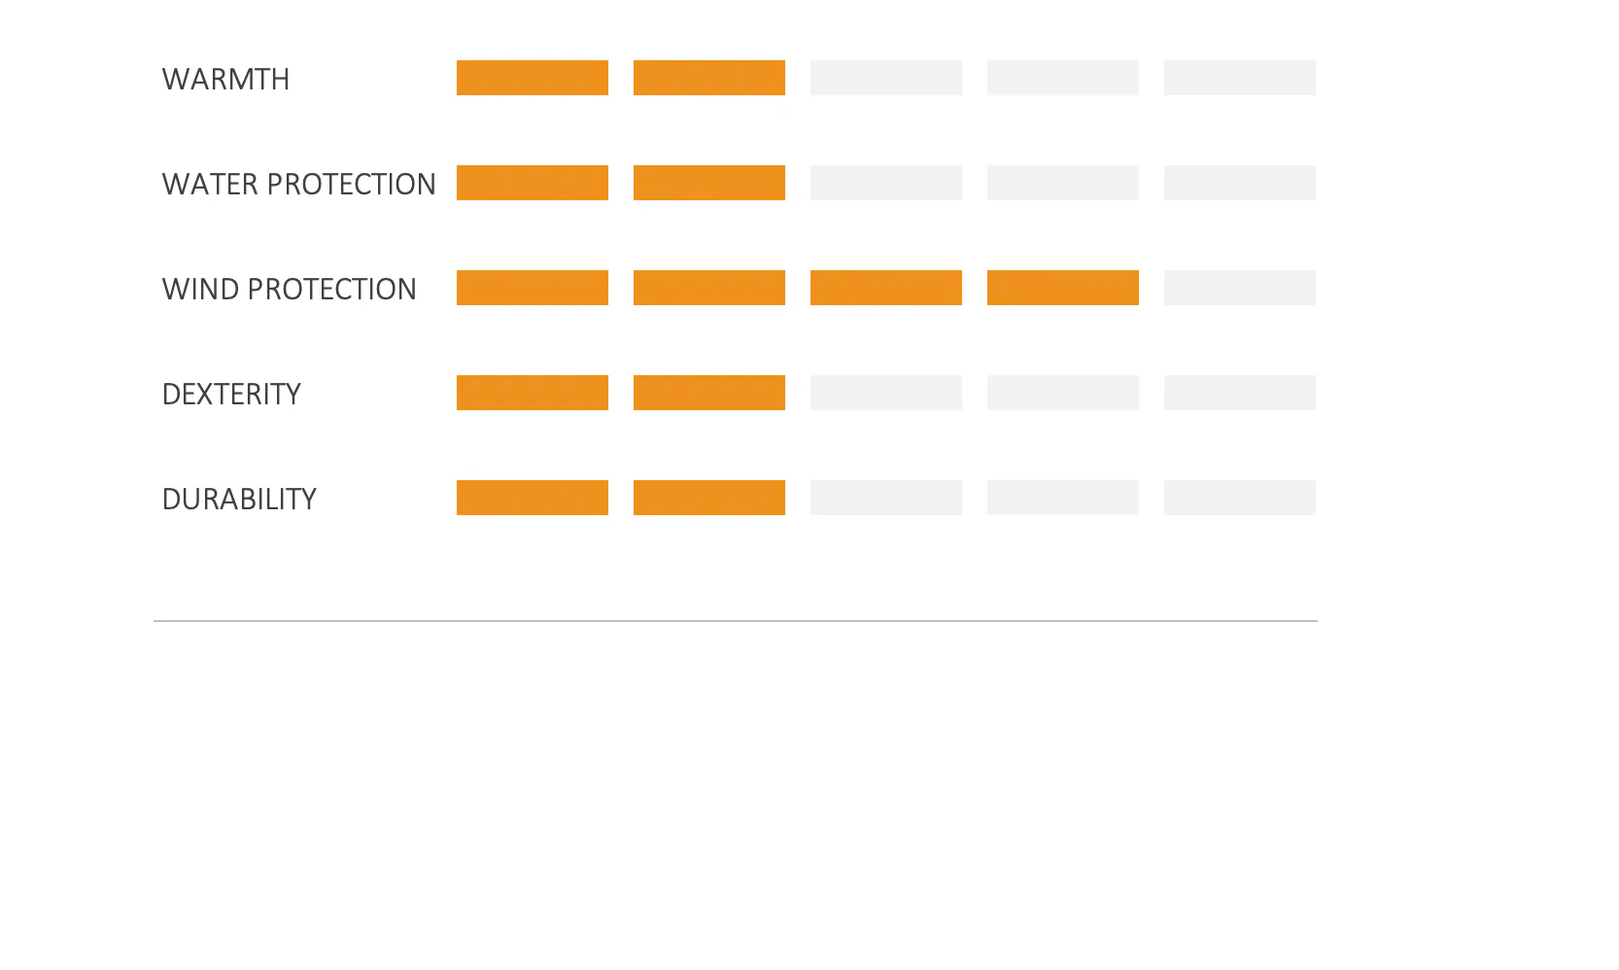Click third gray Warmth rating segment
This screenshot has height=970, width=1619.
(x=886, y=78)
